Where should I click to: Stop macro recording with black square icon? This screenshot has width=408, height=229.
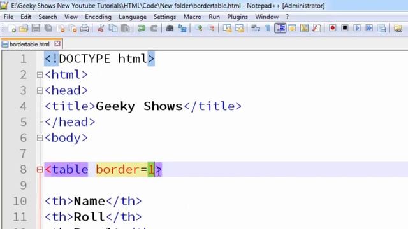(x=345, y=28)
